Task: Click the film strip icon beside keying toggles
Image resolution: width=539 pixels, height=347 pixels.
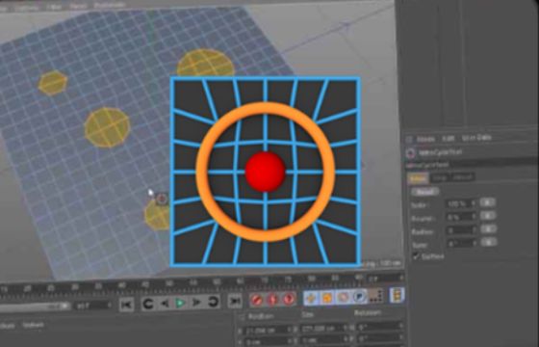Action: (x=397, y=295)
